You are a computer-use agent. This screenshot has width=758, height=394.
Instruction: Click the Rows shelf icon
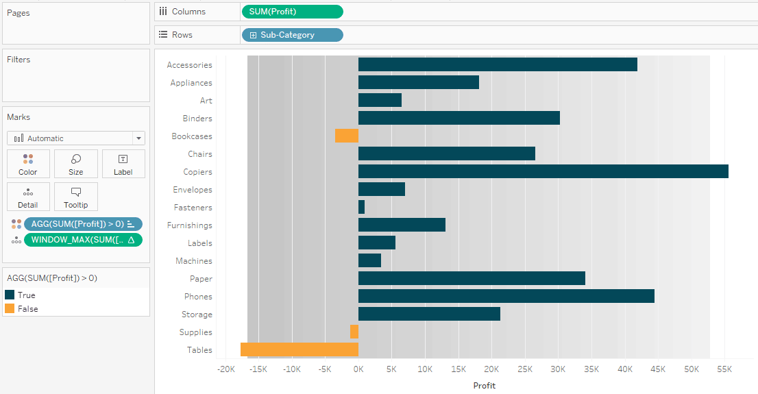(163, 34)
